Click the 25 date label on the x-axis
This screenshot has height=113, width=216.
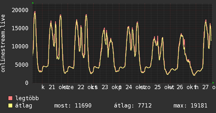158,87
